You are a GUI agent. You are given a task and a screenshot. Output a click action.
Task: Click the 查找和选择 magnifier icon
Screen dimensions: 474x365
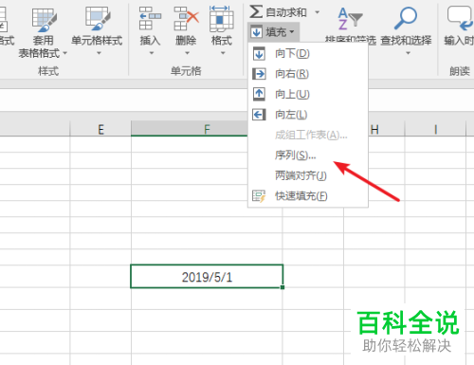click(x=406, y=18)
